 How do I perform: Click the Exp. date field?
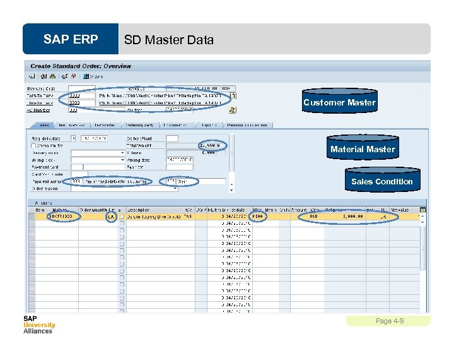(180, 167)
